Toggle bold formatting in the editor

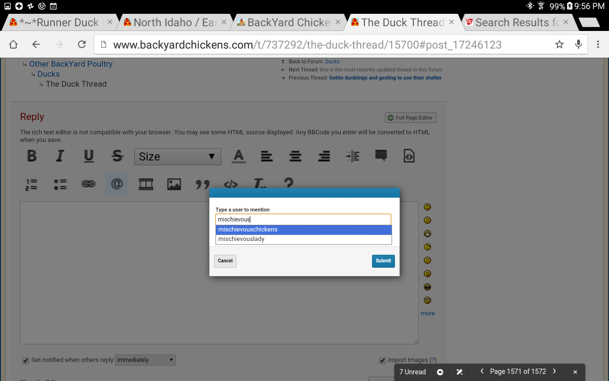(x=32, y=156)
